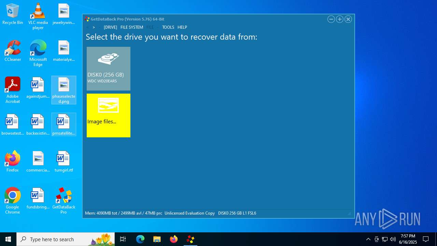The image size is (437, 246).
Task: Click the memory status text in status bar
Action: point(124,213)
